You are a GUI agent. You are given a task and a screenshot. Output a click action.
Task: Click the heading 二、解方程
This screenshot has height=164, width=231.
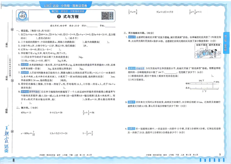(x=27, y=108)
